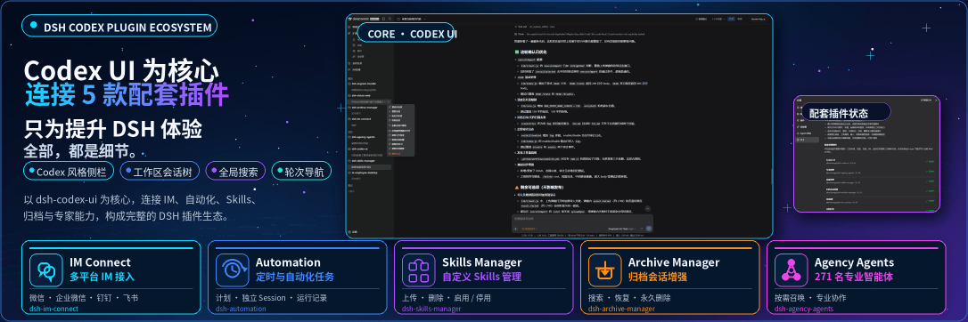Close the settings panel with X
Screen dimensions: 968x322
tap(937, 101)
